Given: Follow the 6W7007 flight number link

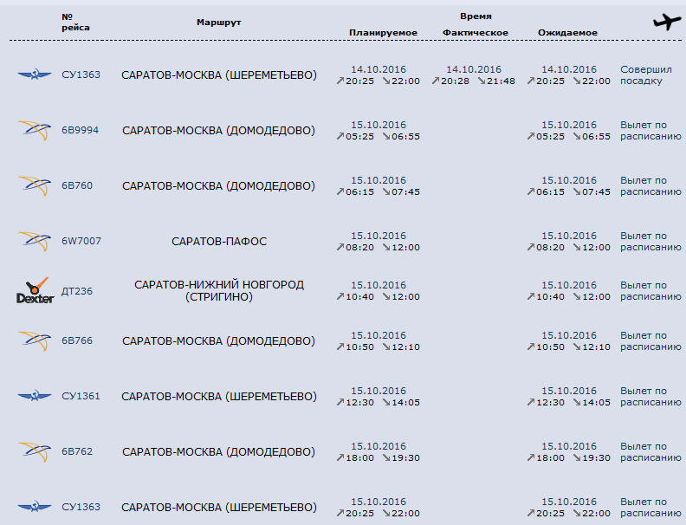Looking at the screenshot, I should click(x=81, y=242).
